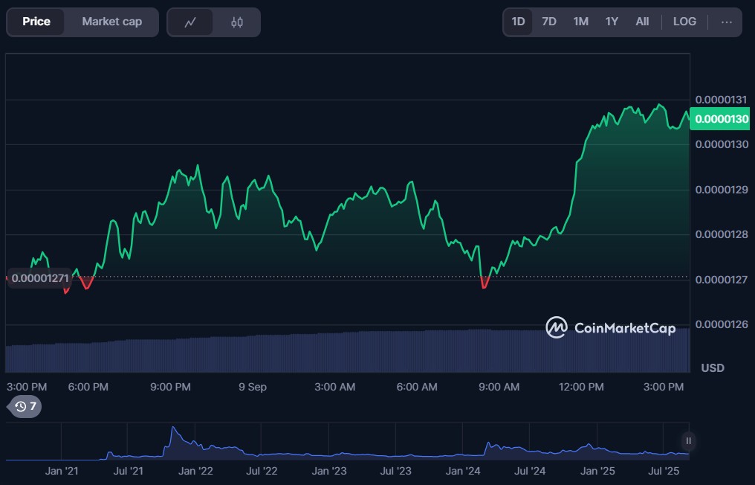The height and width of the screenshot is (485, 755).
Task: Grab the navigator range handle on right
Action: pos(689,441)
